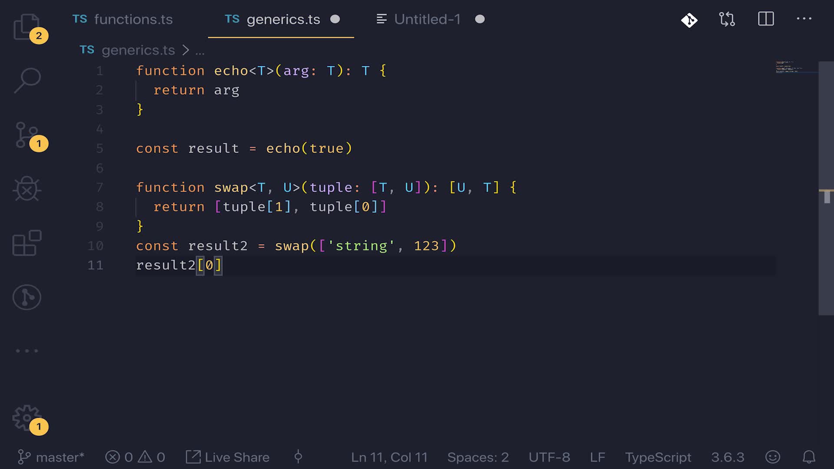Open the Run and Debug panel
This screenshot has height=469, width=834.
coord(27,189)
